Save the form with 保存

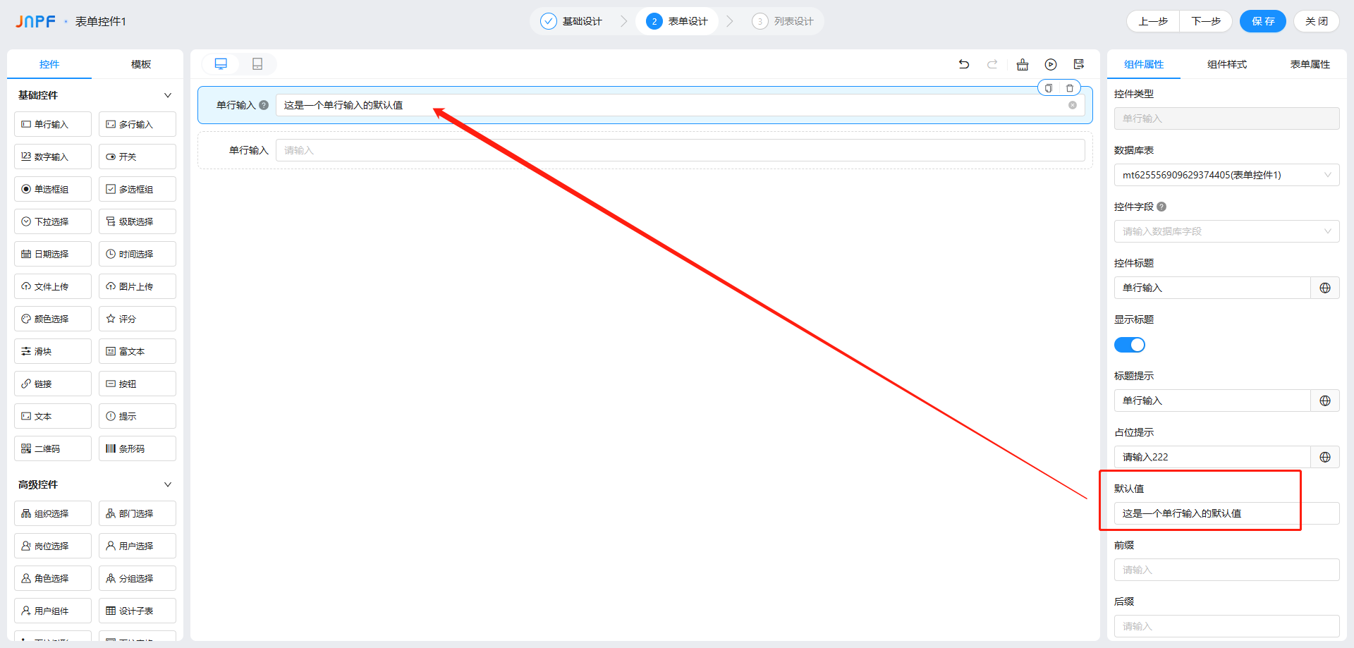coord(1263,21)
